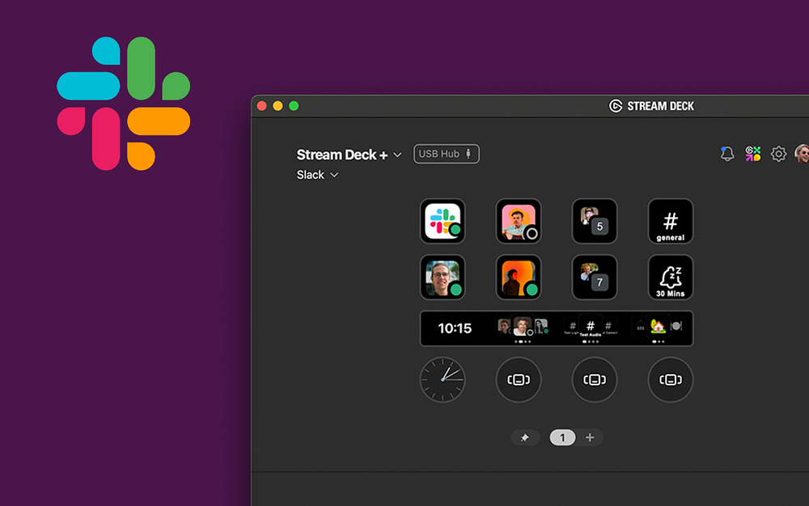Select the third dial
Image resolution: width=809 pixels, height=506 pixels.
(x=595, y=380)
